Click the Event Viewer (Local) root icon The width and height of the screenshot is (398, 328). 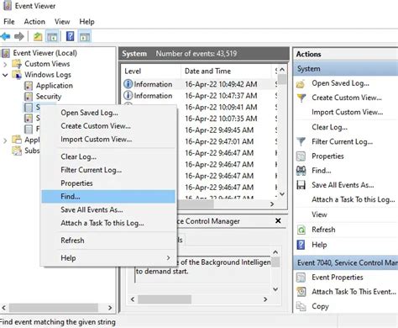click(x=6, y=53)
